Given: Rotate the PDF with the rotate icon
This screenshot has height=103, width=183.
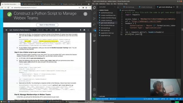Looking at the screenshot, I should pyautogui.click(x=59, y=30).
